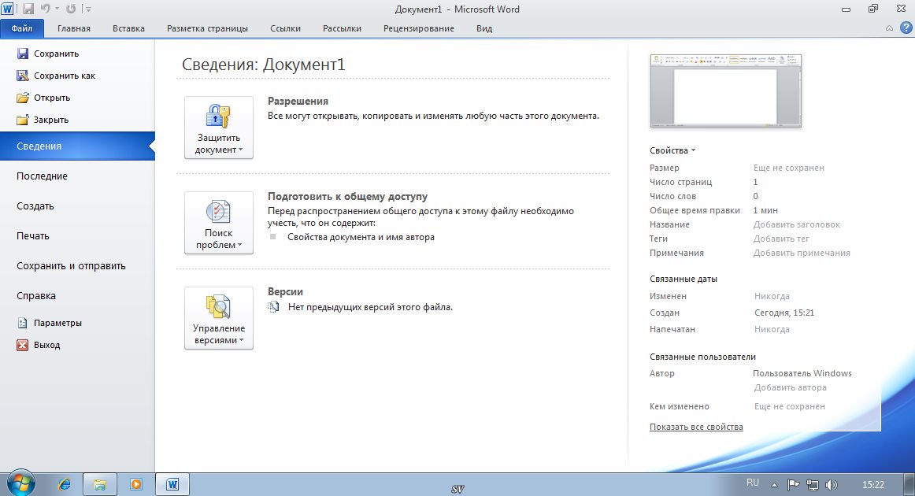Click the Help question mark icon
This screenshot has width=915, height=496.
pyautogui.click(x=906, y=28)
